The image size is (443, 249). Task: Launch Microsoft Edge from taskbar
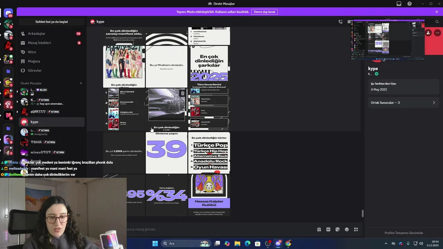pyautogui.click(x=247, y=243)
